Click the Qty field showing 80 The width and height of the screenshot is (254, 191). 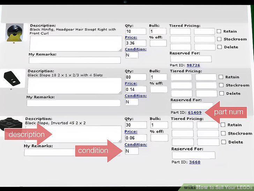(x=136, y=77)
